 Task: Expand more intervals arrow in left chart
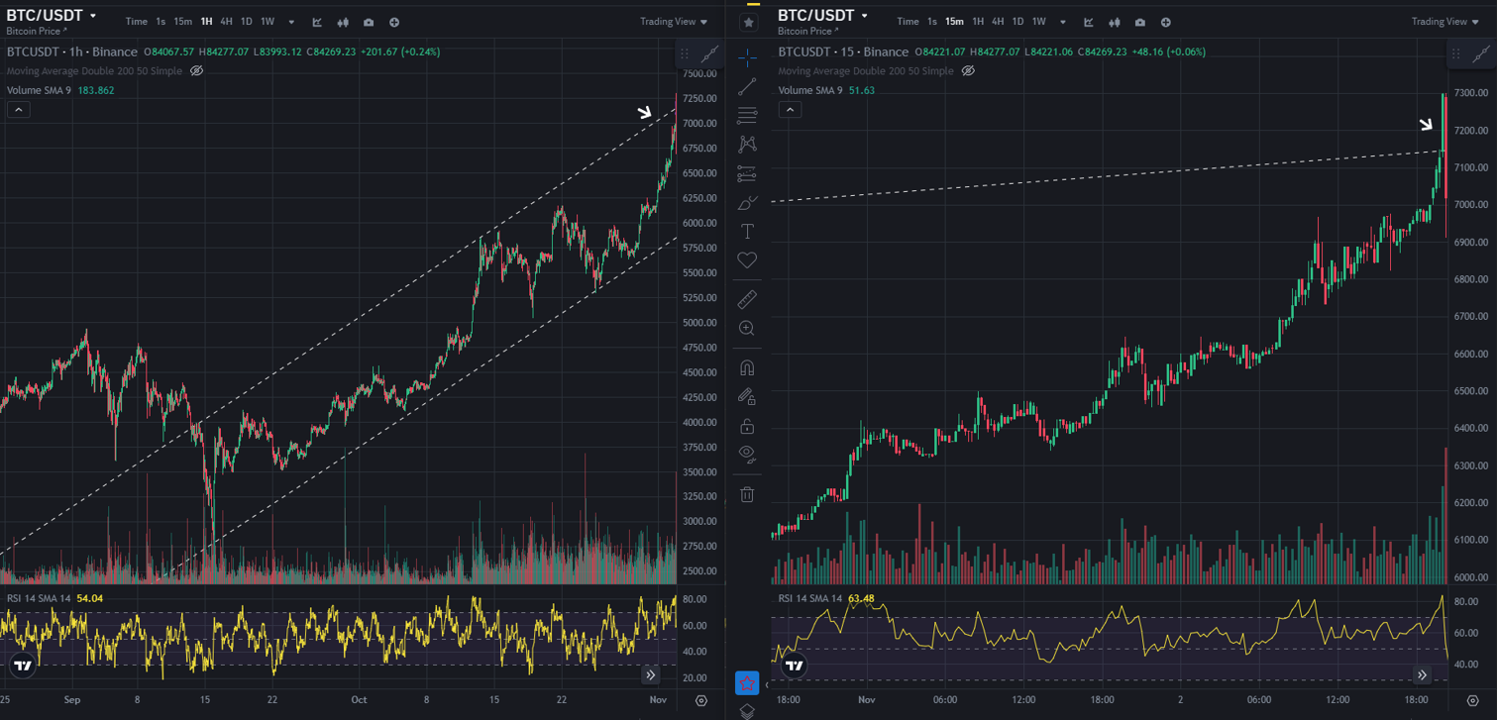(291, 22)
